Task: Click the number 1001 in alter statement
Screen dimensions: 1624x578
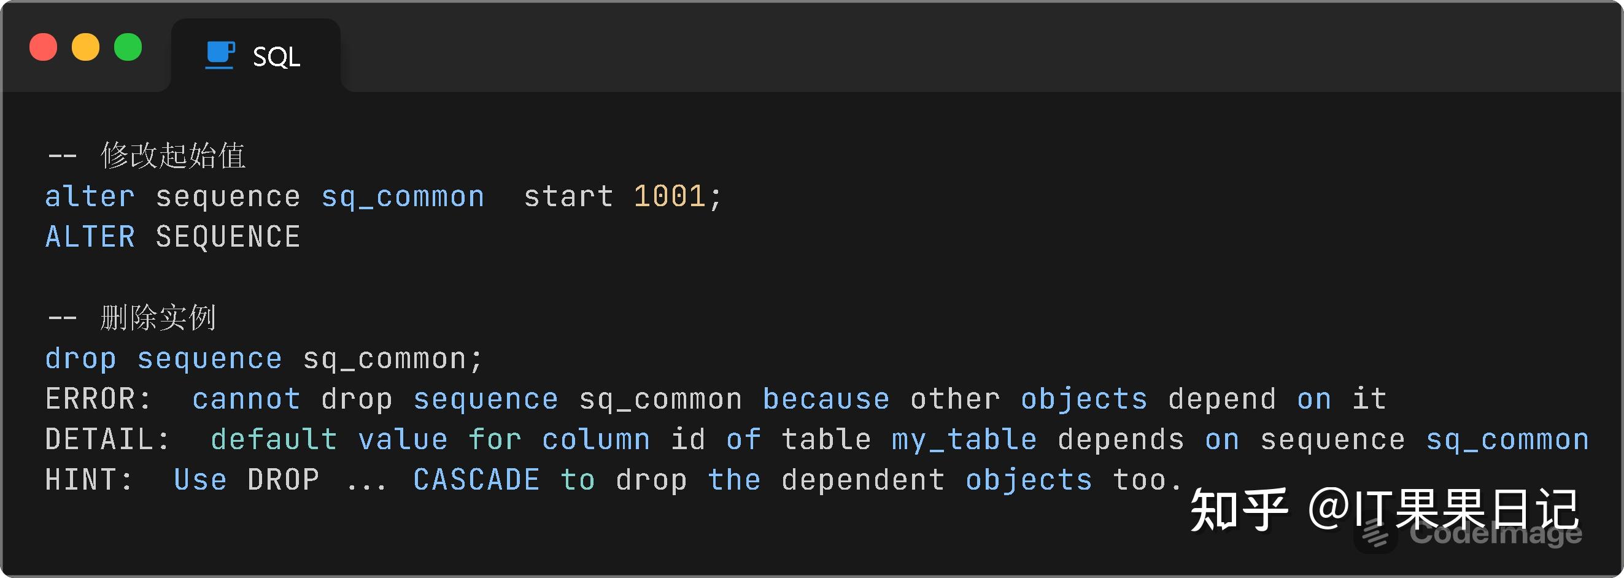Action: pos(669,197)
